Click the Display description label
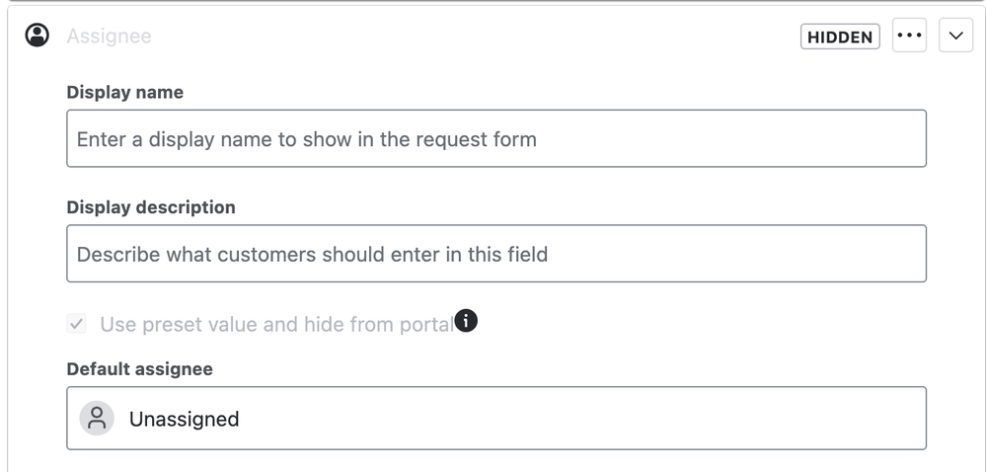 click(x=151, y=207)
